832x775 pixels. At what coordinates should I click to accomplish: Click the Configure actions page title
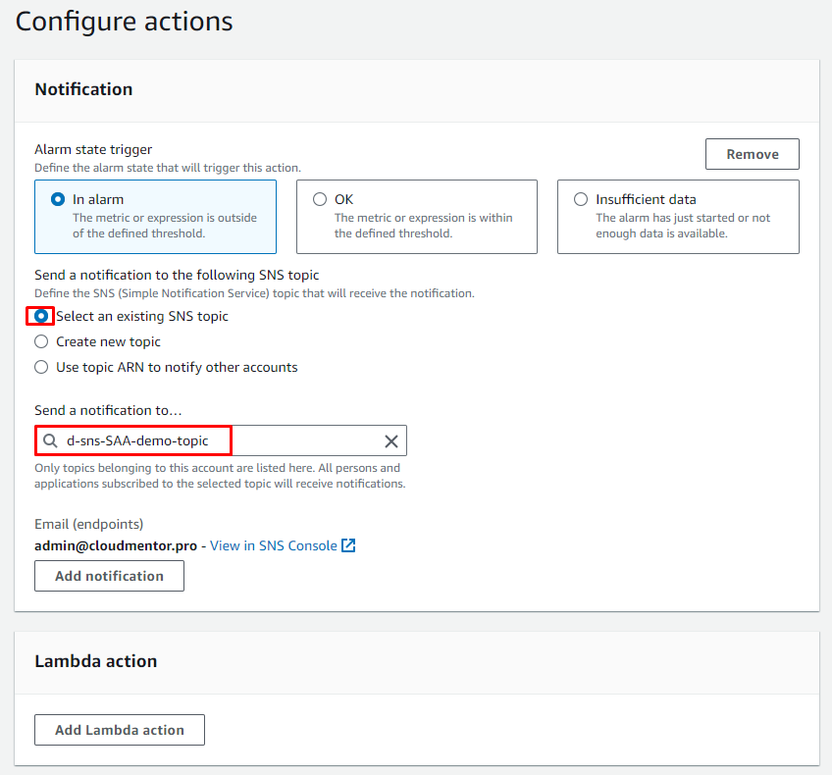click(x=125, y=22)
